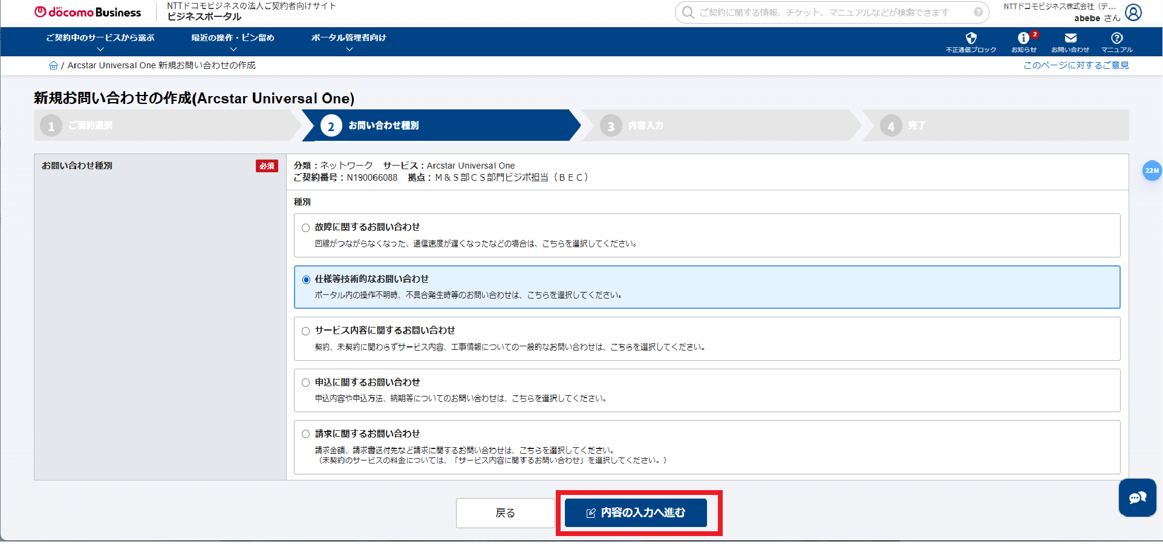Click breadcrumb Arcstar Universal One 新規お問い合わせの作成
This screenshot has height=556, width=1163.
(161, 65)
